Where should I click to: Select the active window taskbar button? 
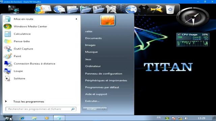tap(59, 118)
